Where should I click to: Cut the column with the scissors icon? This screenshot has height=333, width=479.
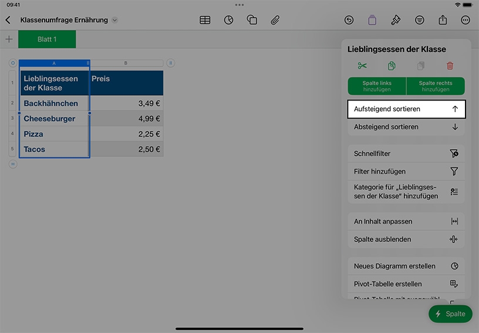click(x=362, y=66)
